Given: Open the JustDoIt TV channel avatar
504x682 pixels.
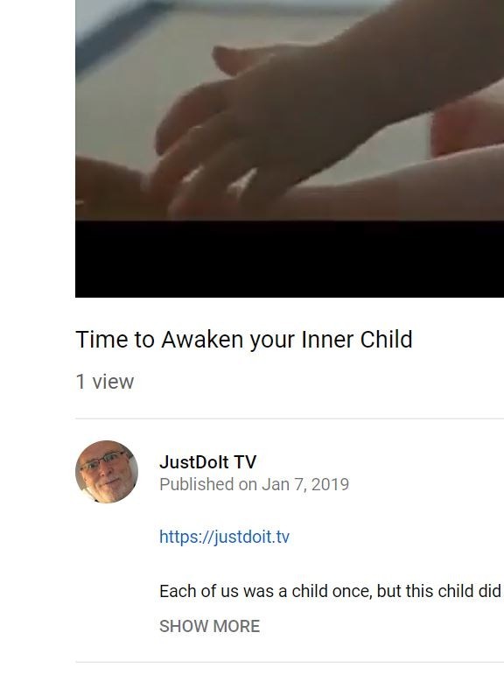Looking at the screenshot, I should 107,472.
